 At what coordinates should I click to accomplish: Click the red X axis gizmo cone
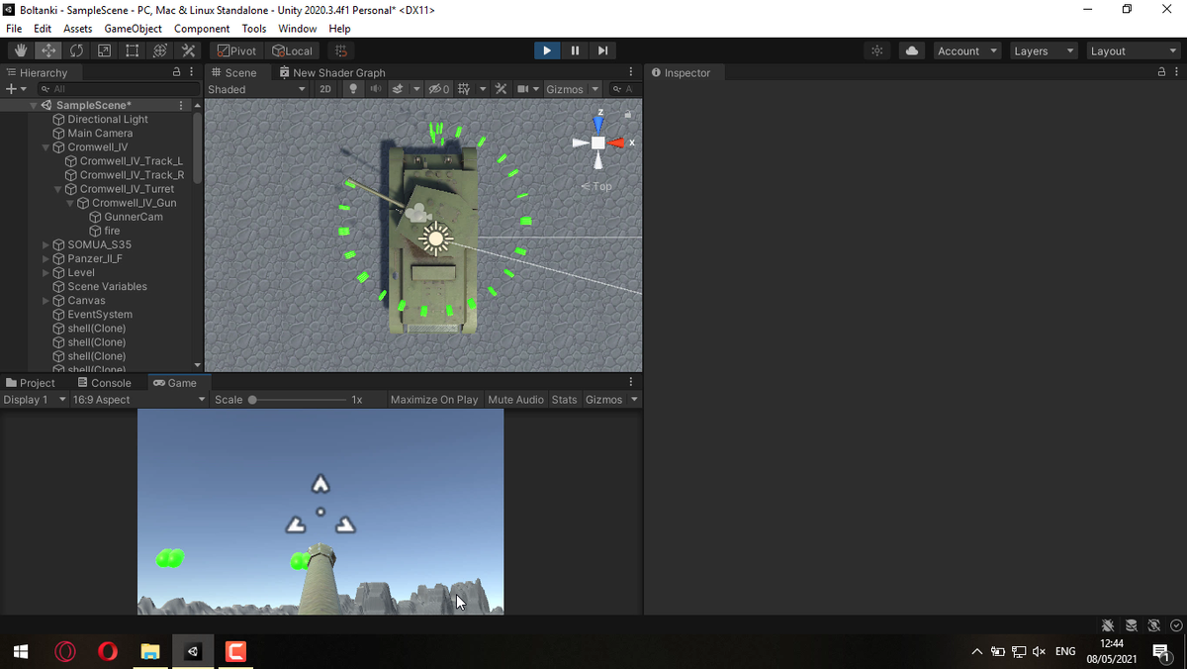(x=618, y=143)
